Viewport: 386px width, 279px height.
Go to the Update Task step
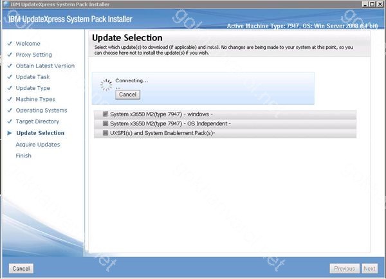(x=33, y=77)
